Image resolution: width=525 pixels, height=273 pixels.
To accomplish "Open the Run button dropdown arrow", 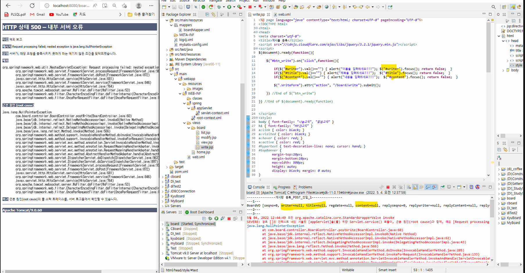I will (234, 7).
